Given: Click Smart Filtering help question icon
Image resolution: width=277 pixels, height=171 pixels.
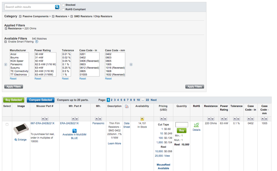Looking at the screenshot, I should [37, 42].
